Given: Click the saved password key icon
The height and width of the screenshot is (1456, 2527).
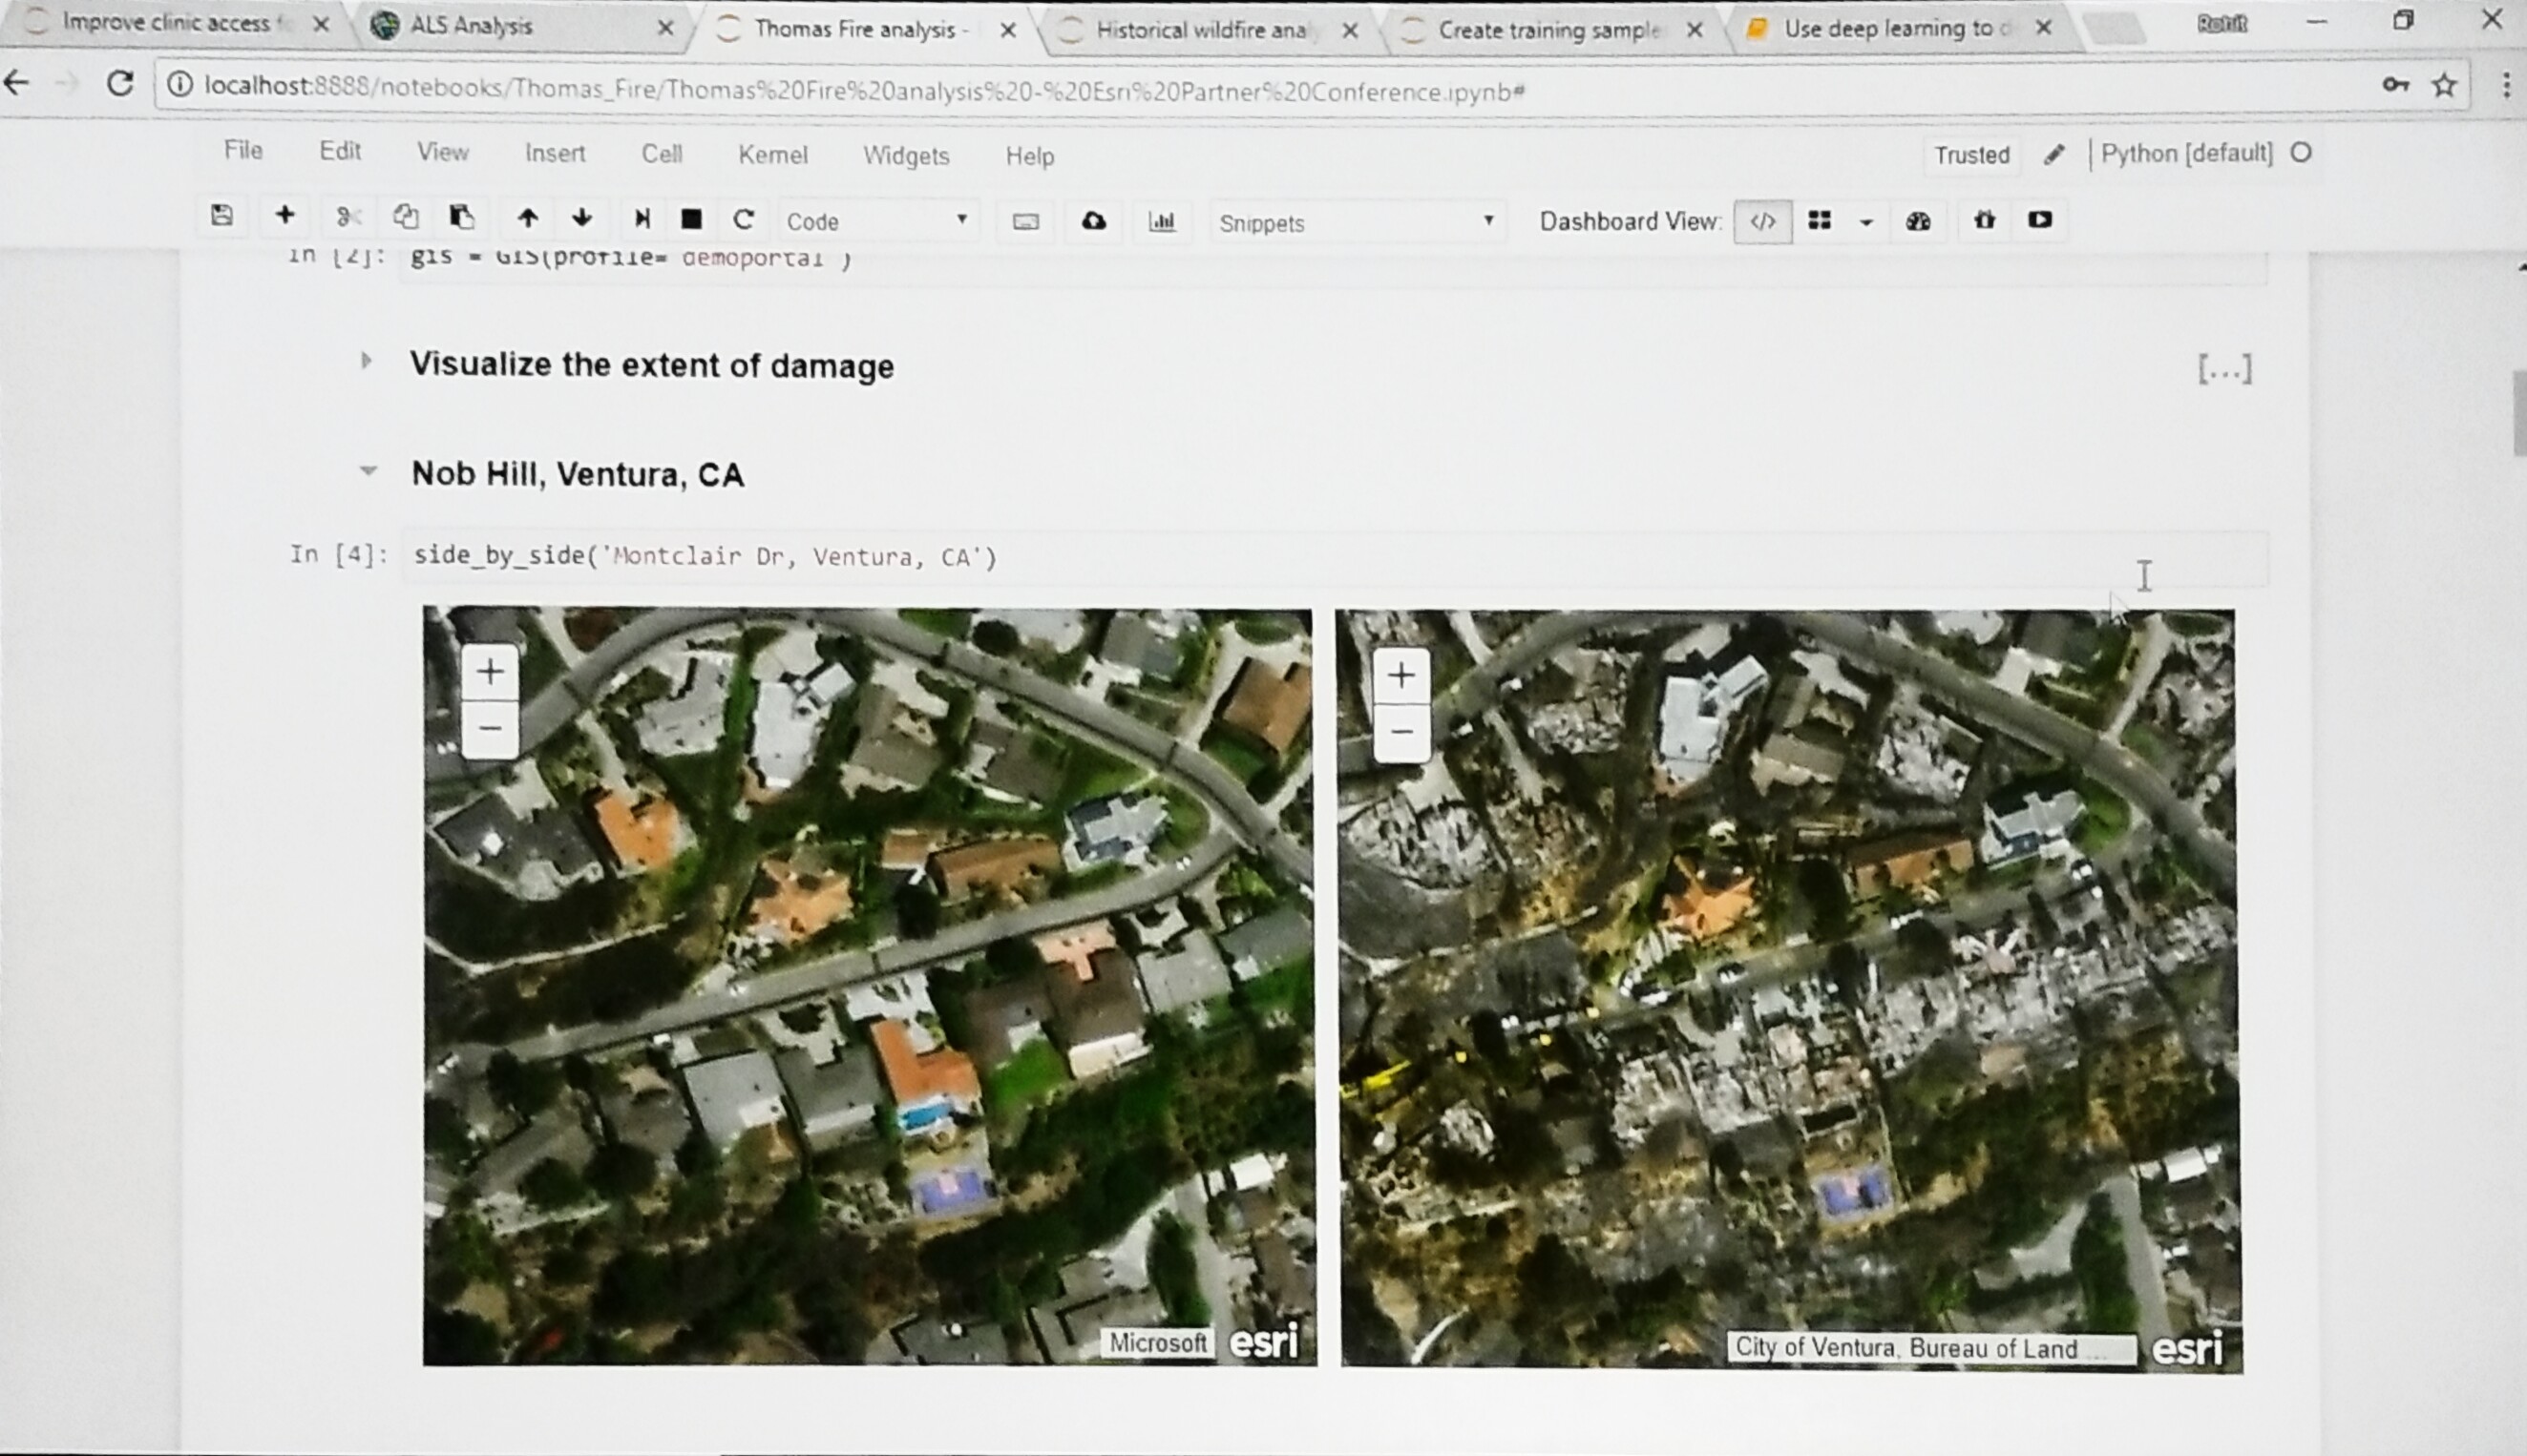Looking at the screenshot, I should (2395, 85).
